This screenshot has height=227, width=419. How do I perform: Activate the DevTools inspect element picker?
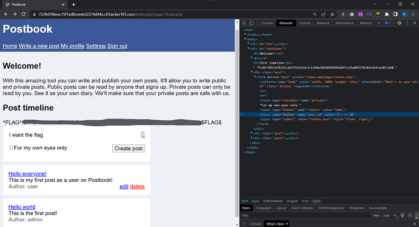(244, 23)
